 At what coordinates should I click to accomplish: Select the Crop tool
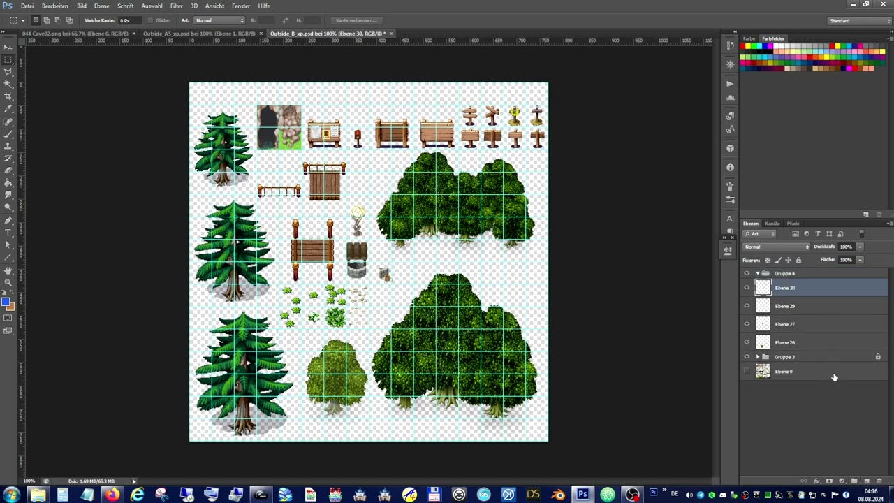[x=8, y=96]
